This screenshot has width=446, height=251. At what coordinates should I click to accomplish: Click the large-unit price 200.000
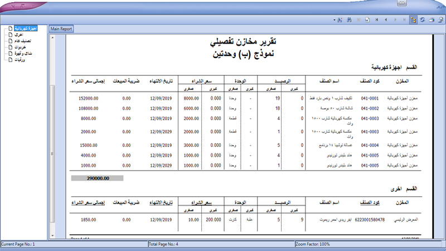(x=214, y=220)
